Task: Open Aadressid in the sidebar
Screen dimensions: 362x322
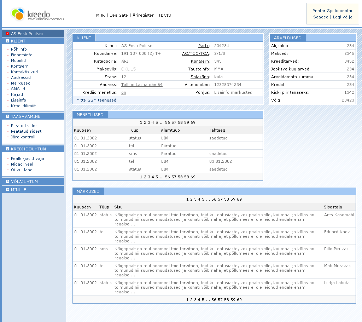Action: click(21, 77)
